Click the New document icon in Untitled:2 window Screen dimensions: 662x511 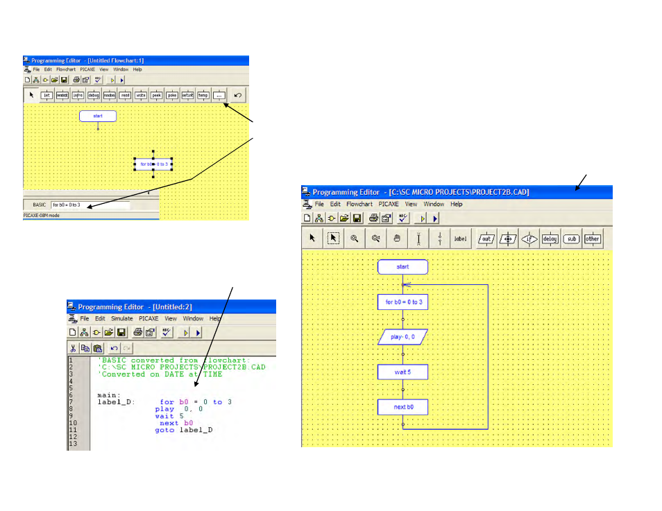[72, 333]
